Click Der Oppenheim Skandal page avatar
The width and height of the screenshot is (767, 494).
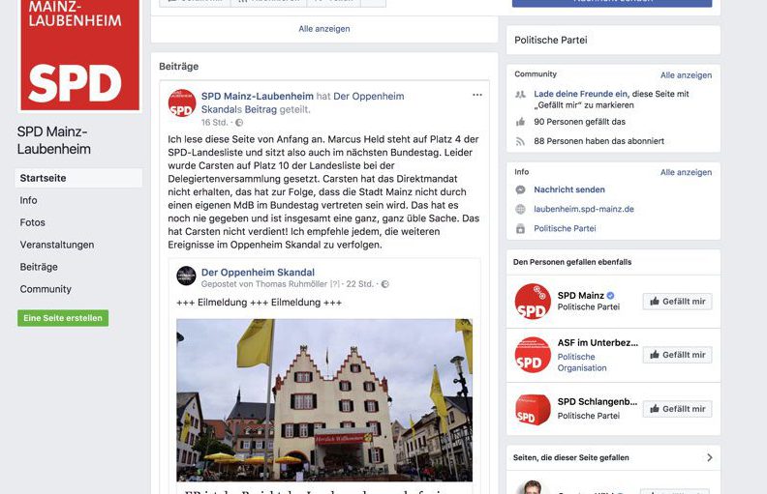click(186, 276)
